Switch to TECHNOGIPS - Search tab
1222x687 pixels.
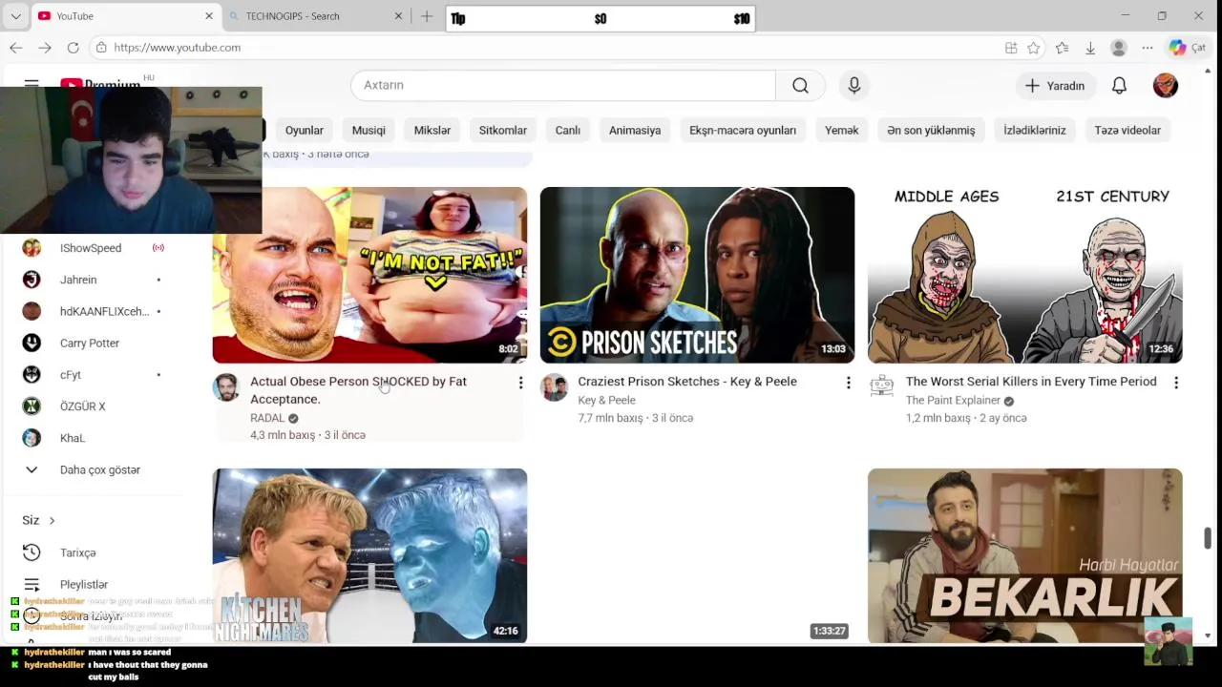point(318,16)
